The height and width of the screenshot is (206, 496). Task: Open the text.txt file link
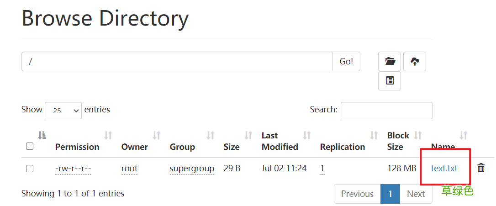444,168
